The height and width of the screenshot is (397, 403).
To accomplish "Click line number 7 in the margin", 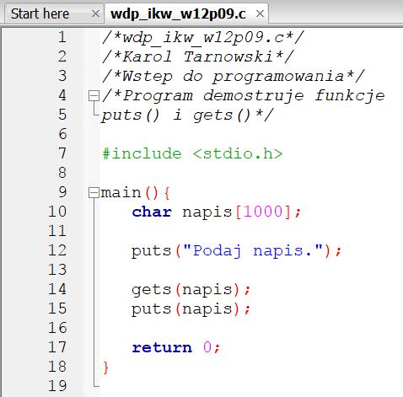I will [62, 153].
